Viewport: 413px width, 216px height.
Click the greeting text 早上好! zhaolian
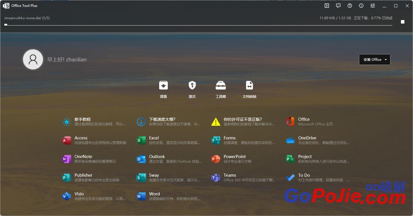67,59
